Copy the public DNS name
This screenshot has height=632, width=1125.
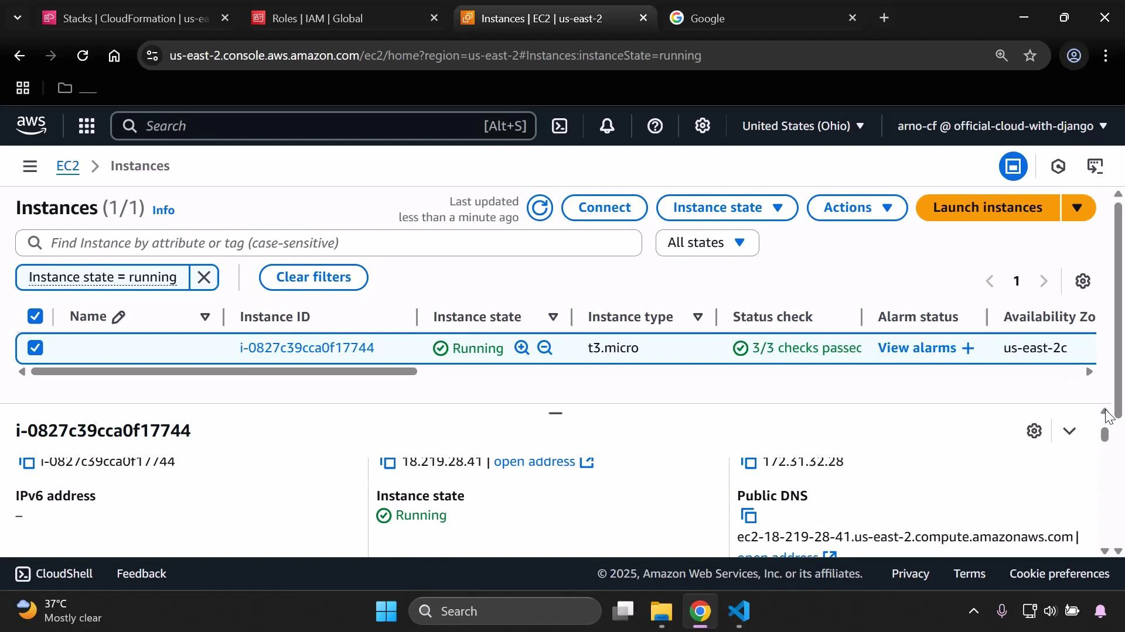tap(748, 516)
